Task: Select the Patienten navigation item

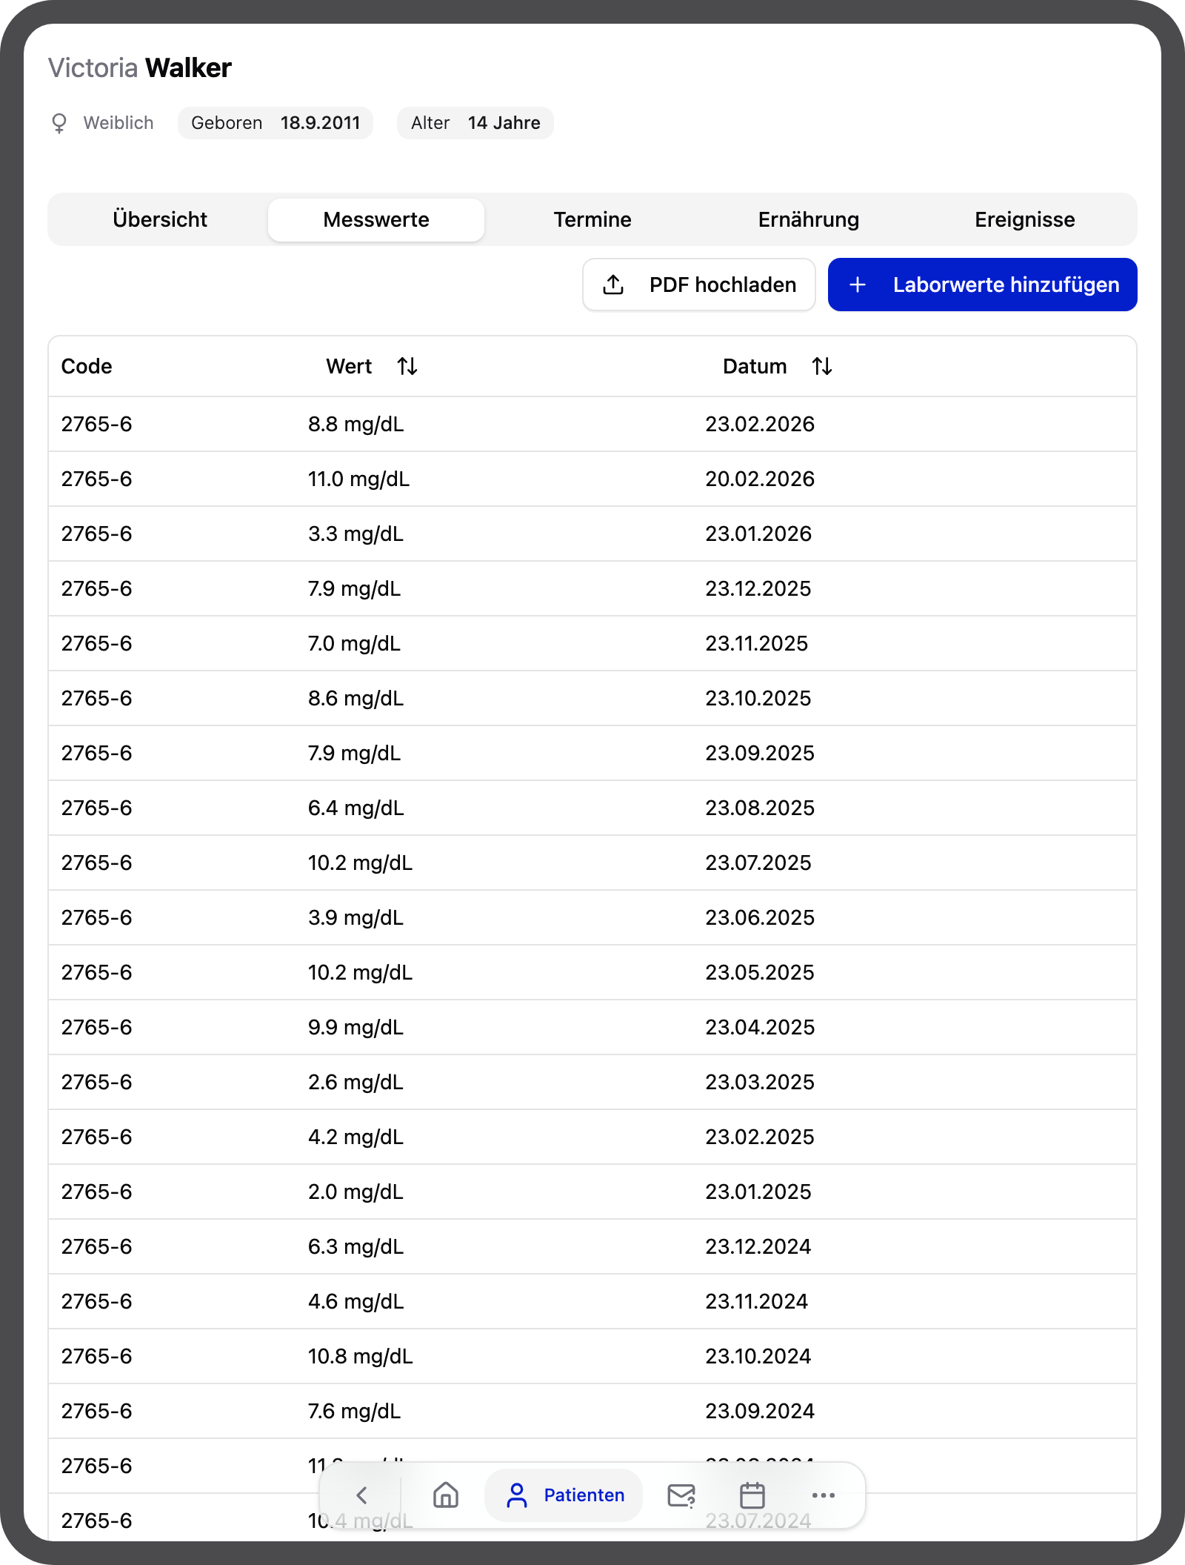Action: (x=564, y=1495)
